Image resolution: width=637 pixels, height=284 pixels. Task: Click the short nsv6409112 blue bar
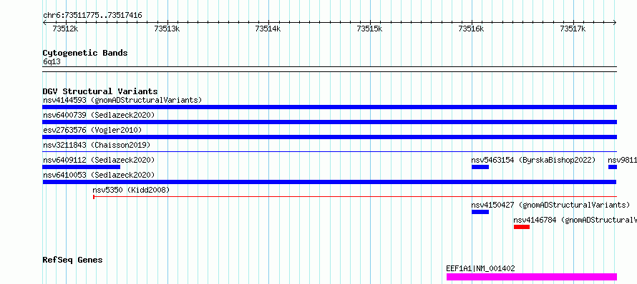click(82, 167)
